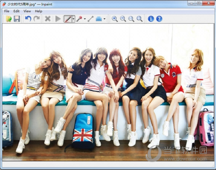216x170 pixels.
Task: Open the Edit menu
Action: [x=16, y=11]
